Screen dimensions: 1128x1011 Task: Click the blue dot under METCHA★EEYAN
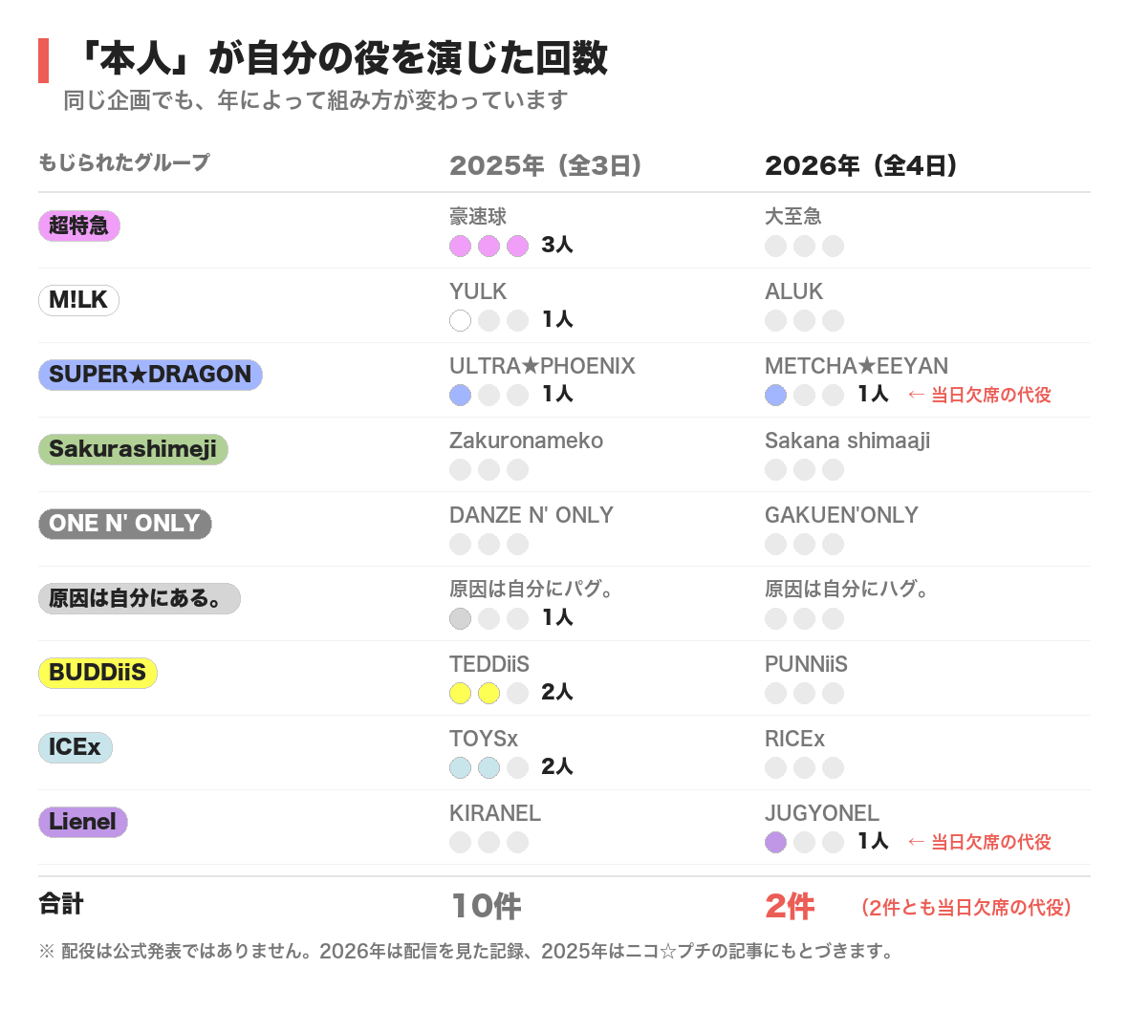pos(775,395)
